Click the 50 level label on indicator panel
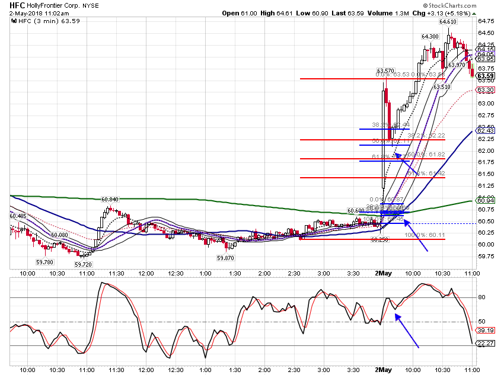The image size is (504, 375). [x=481, y=321]
